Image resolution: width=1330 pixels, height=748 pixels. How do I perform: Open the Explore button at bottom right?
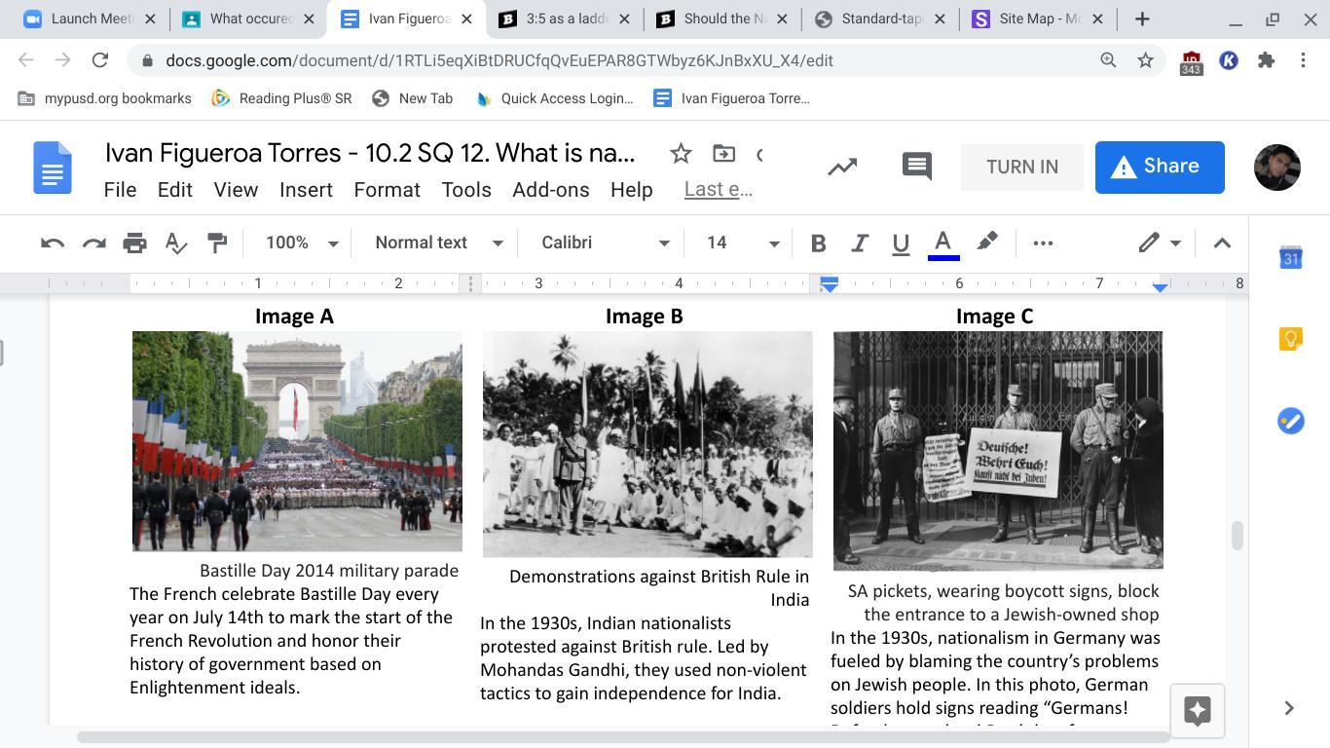point(1198,710)
